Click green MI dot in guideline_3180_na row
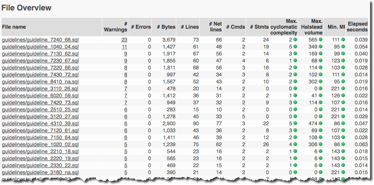The image size is (374, 185). 343,172
